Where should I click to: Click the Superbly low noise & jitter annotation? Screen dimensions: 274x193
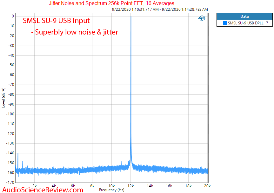pos(75,32)
